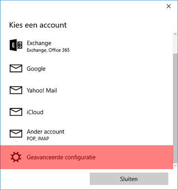Image resolution: width=178 pixels, height=190 pixels.
Task: Click the Yahoo! Mail envelope icon
Action: pyautogui.click(x=16, y=90)
